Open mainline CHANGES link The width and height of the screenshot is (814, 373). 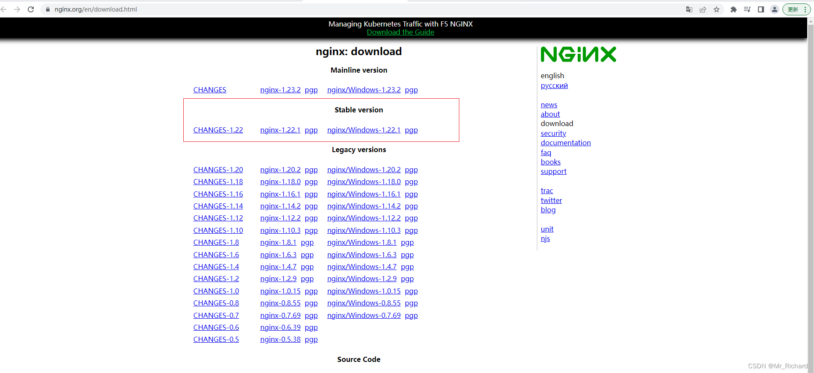(210, 90)
